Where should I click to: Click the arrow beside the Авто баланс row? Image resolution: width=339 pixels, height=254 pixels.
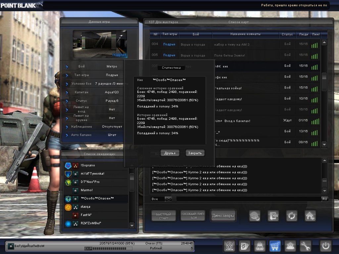point(67,135)
